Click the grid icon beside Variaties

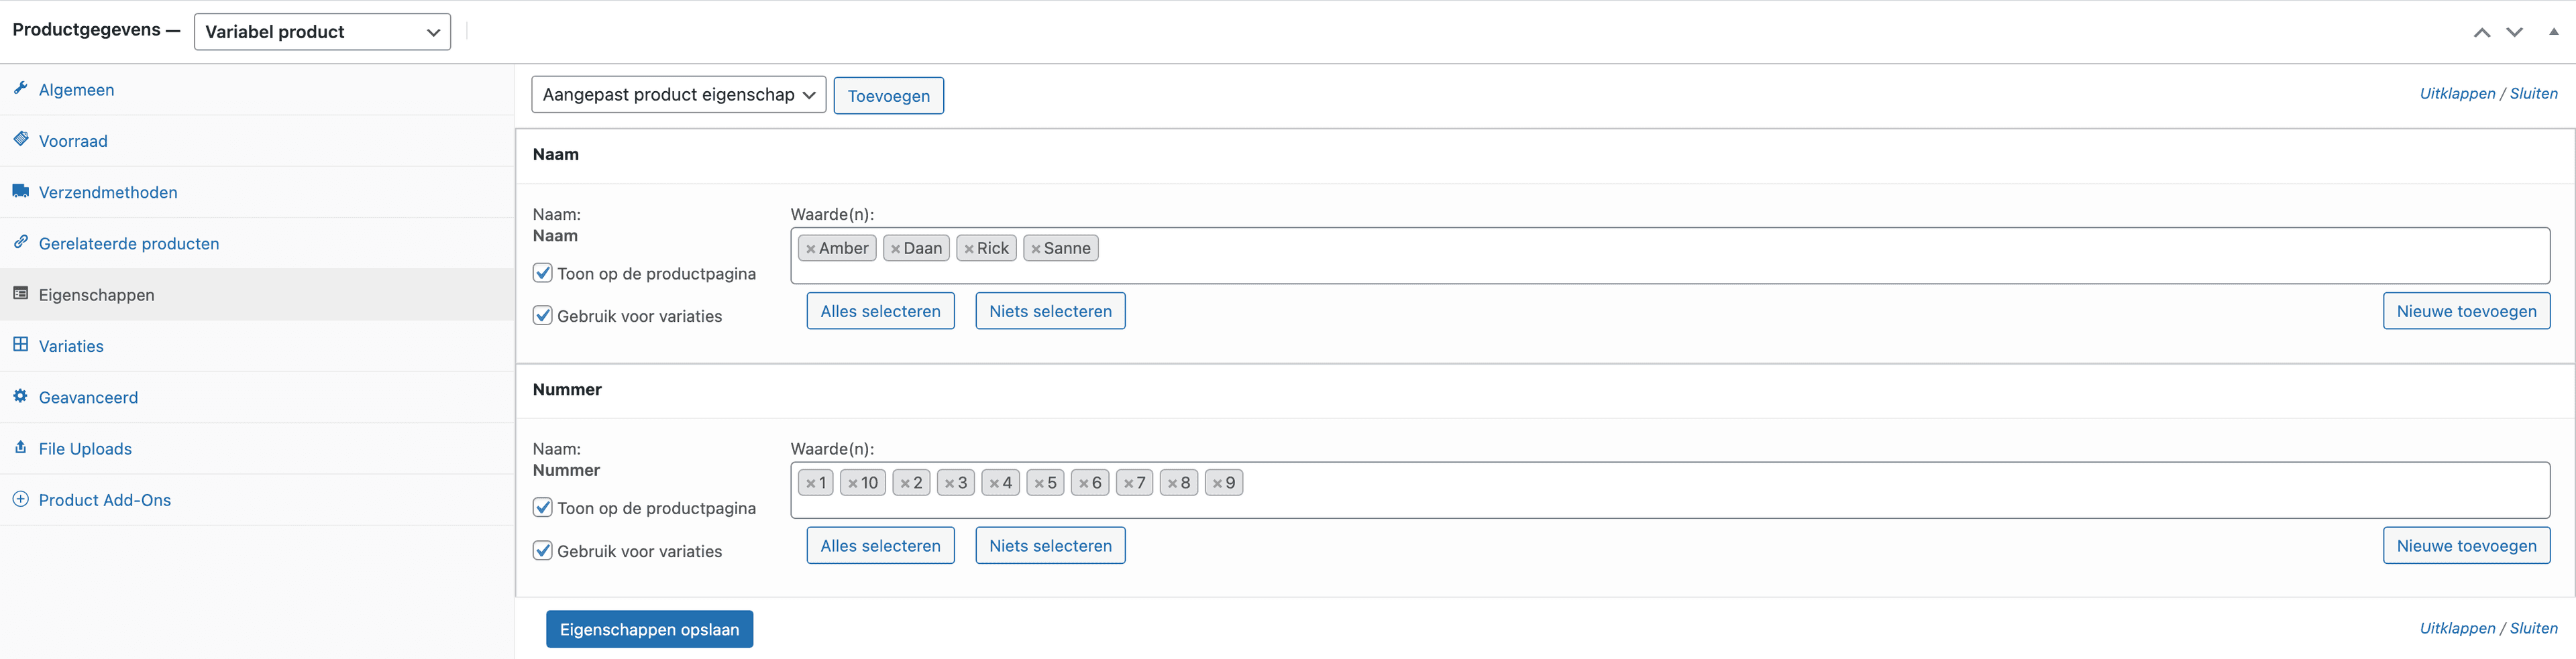(20, 344)
